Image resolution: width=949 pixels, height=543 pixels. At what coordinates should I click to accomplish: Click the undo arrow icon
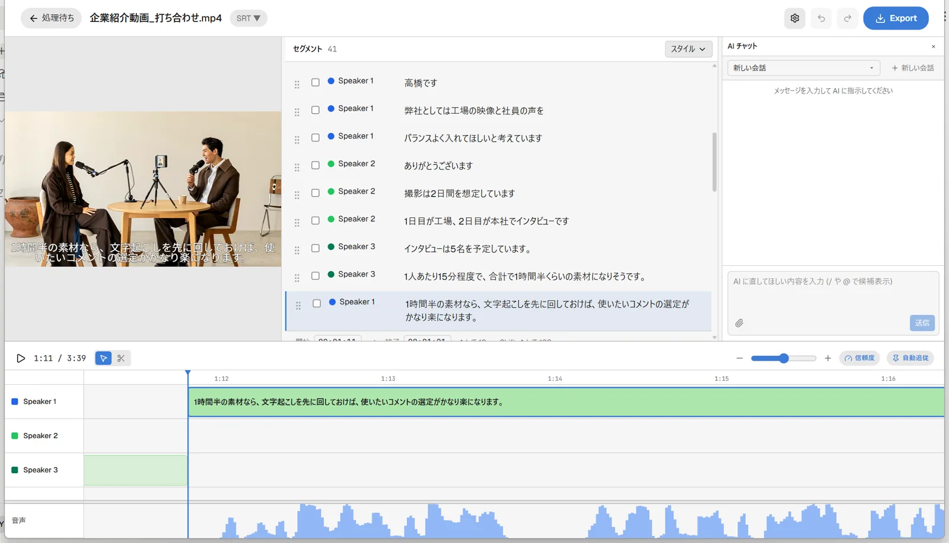click(821, 18)
